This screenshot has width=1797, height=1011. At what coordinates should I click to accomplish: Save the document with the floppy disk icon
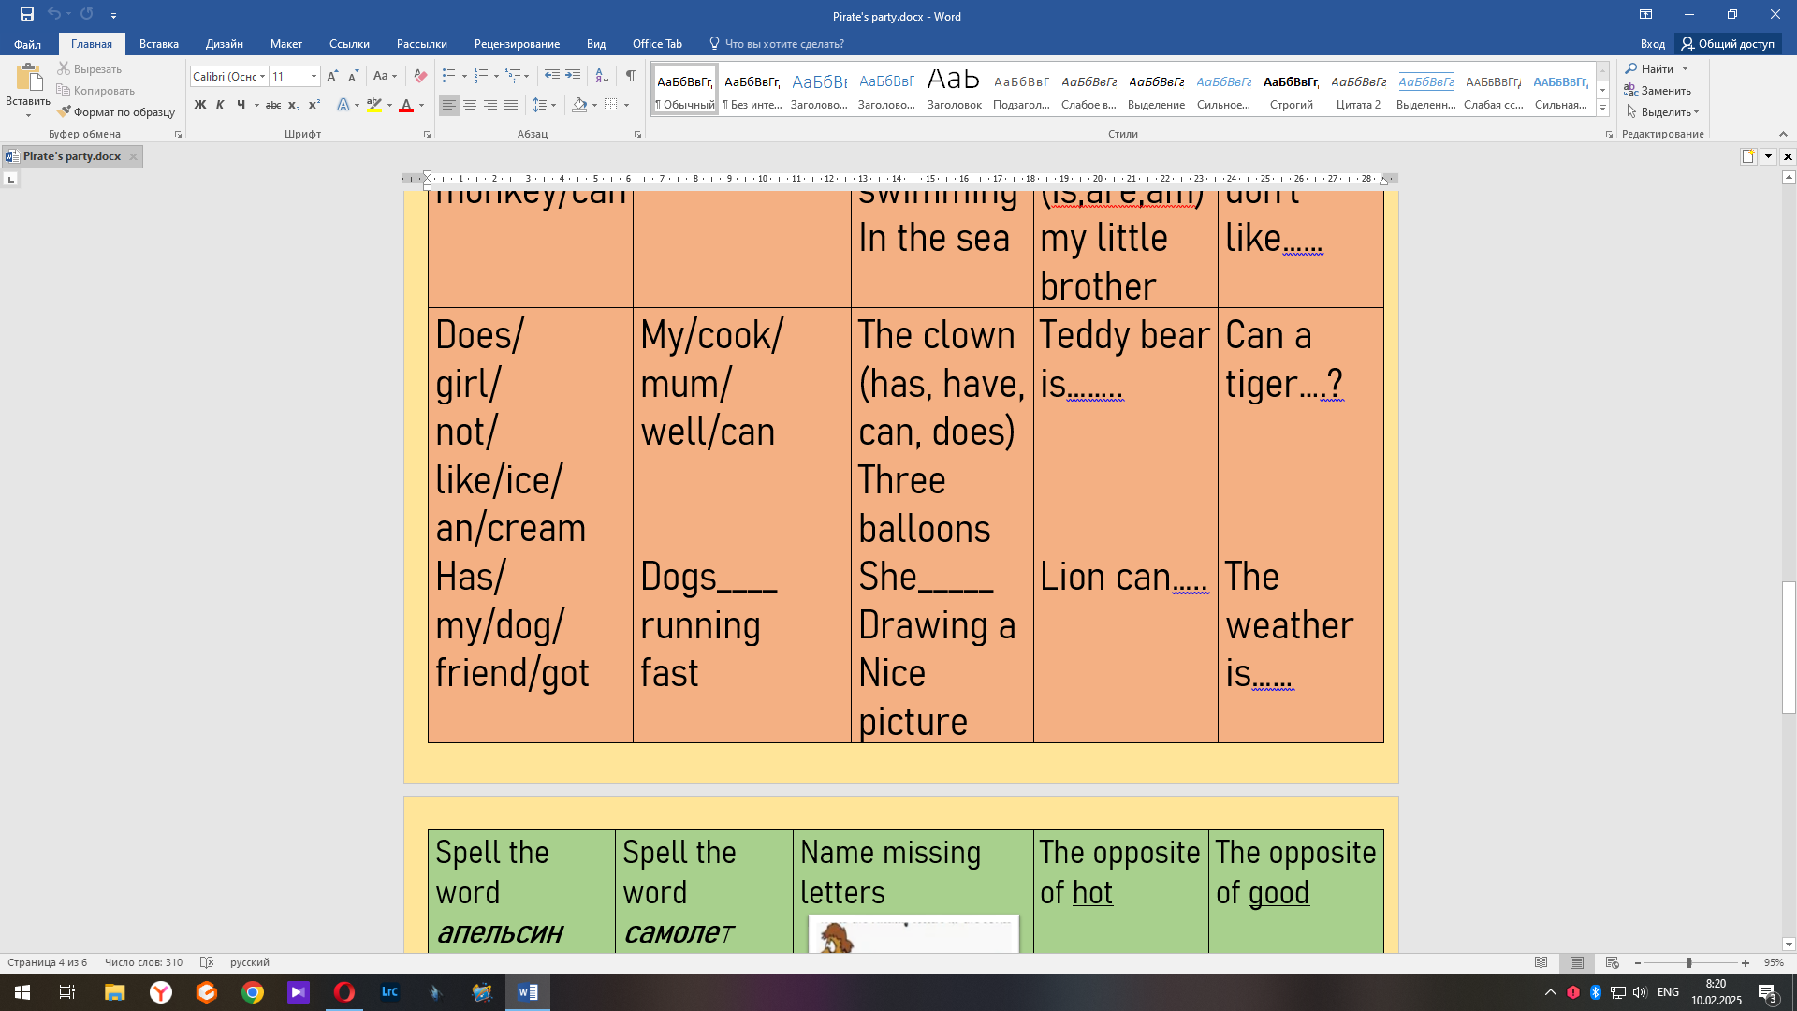27,14
